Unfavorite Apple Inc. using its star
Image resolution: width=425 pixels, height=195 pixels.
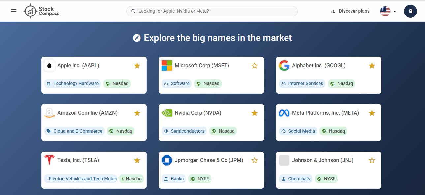pos(137,66)
